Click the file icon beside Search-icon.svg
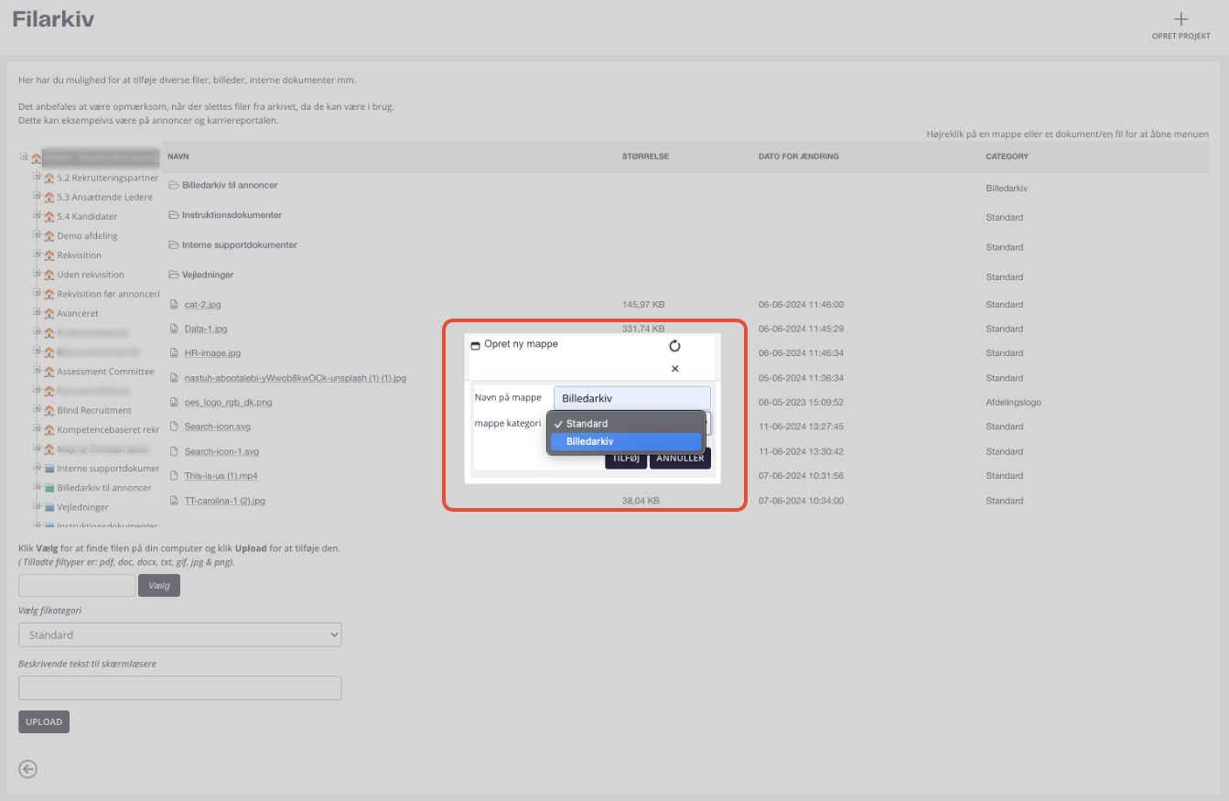1229x801 pixels. pyautogui.click(x=175, y=427)
